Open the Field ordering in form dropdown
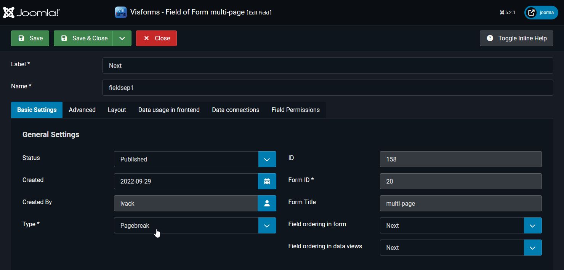Screen dimensions: 564x270 (533, 225)
